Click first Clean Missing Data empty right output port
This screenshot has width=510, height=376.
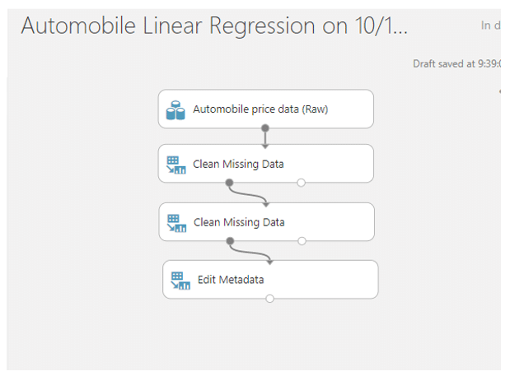(302, 183)
